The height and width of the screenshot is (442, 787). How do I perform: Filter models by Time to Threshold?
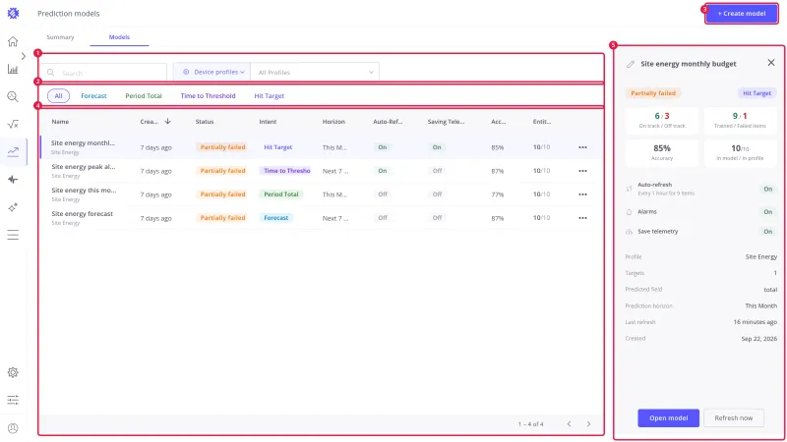[208, 95]
